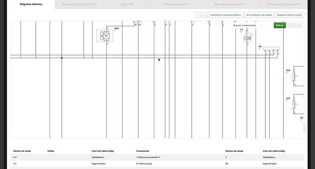Open Diagrama eléctrico conciso view
Screen dimensions: 315x169
coord(289,15)
